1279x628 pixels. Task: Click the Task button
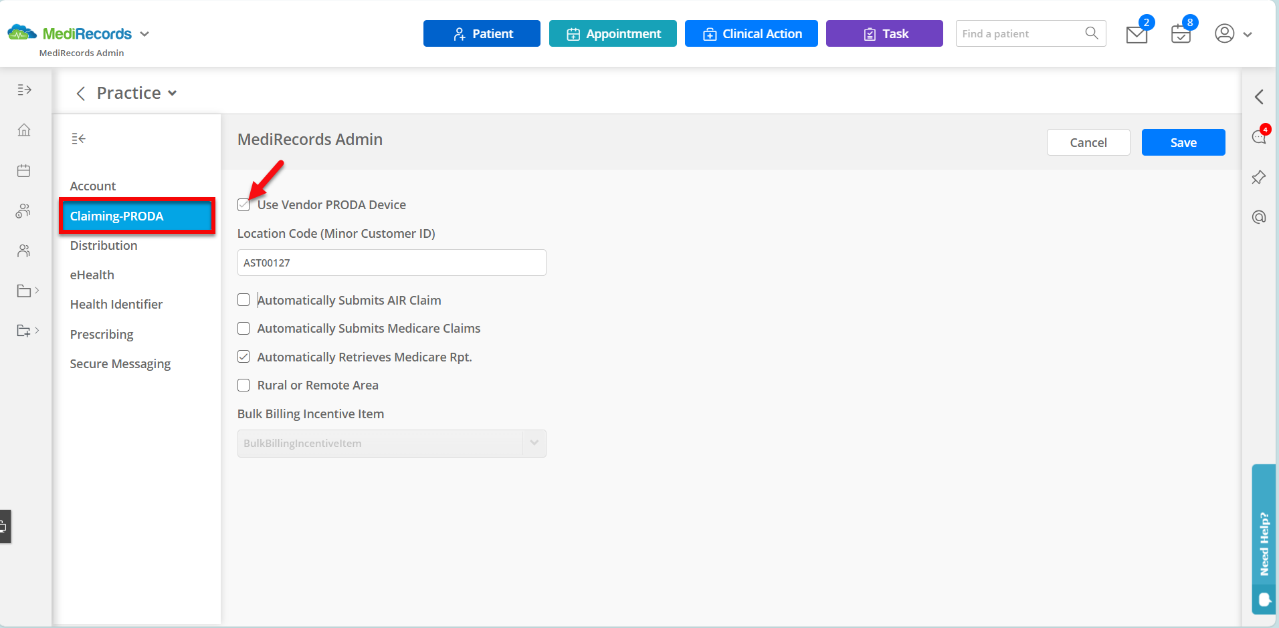click(884, 33)
